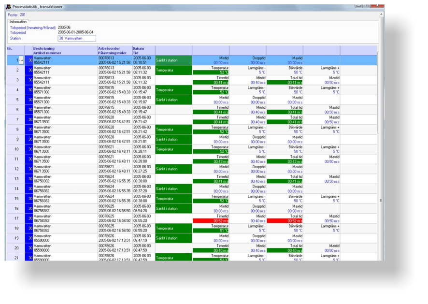Select the red Total tid cell in row 17

285,221
